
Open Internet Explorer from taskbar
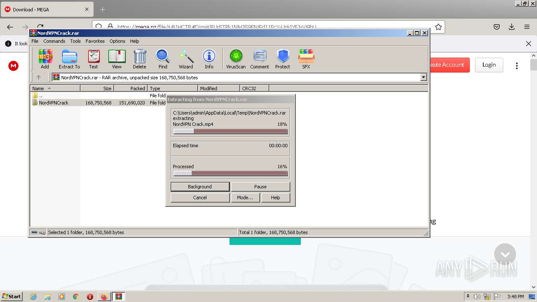[x=33, y=297]
